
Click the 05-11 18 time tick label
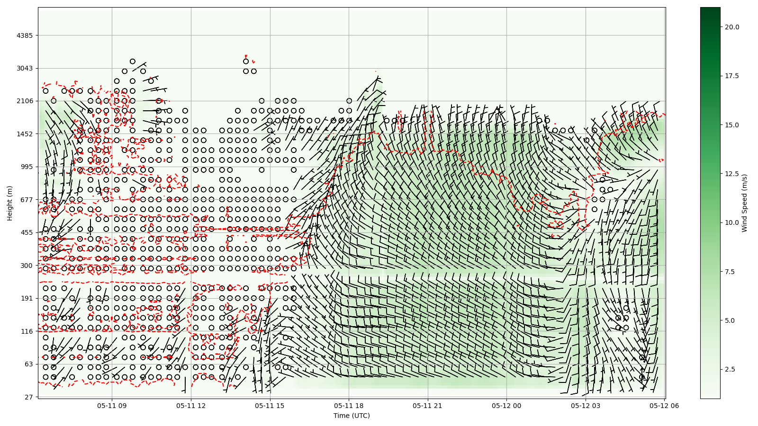(349, 406)
